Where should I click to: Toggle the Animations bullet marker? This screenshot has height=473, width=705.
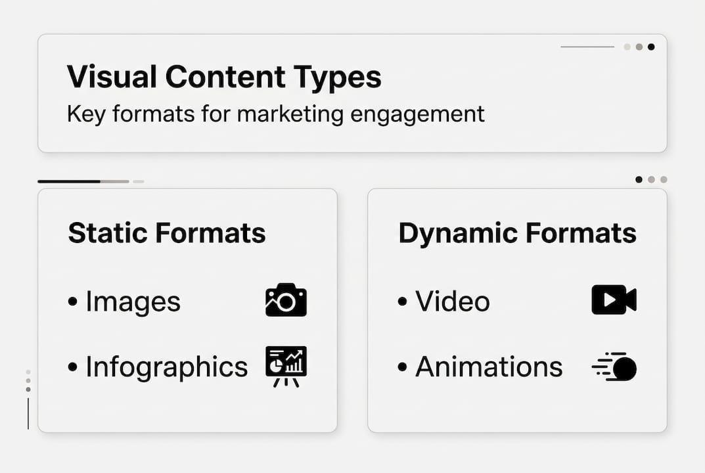(x=402, y=368)
